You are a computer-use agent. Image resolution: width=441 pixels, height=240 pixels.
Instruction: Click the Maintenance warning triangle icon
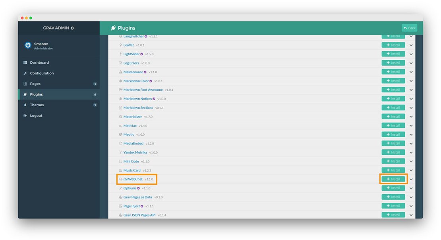[121, 72]
